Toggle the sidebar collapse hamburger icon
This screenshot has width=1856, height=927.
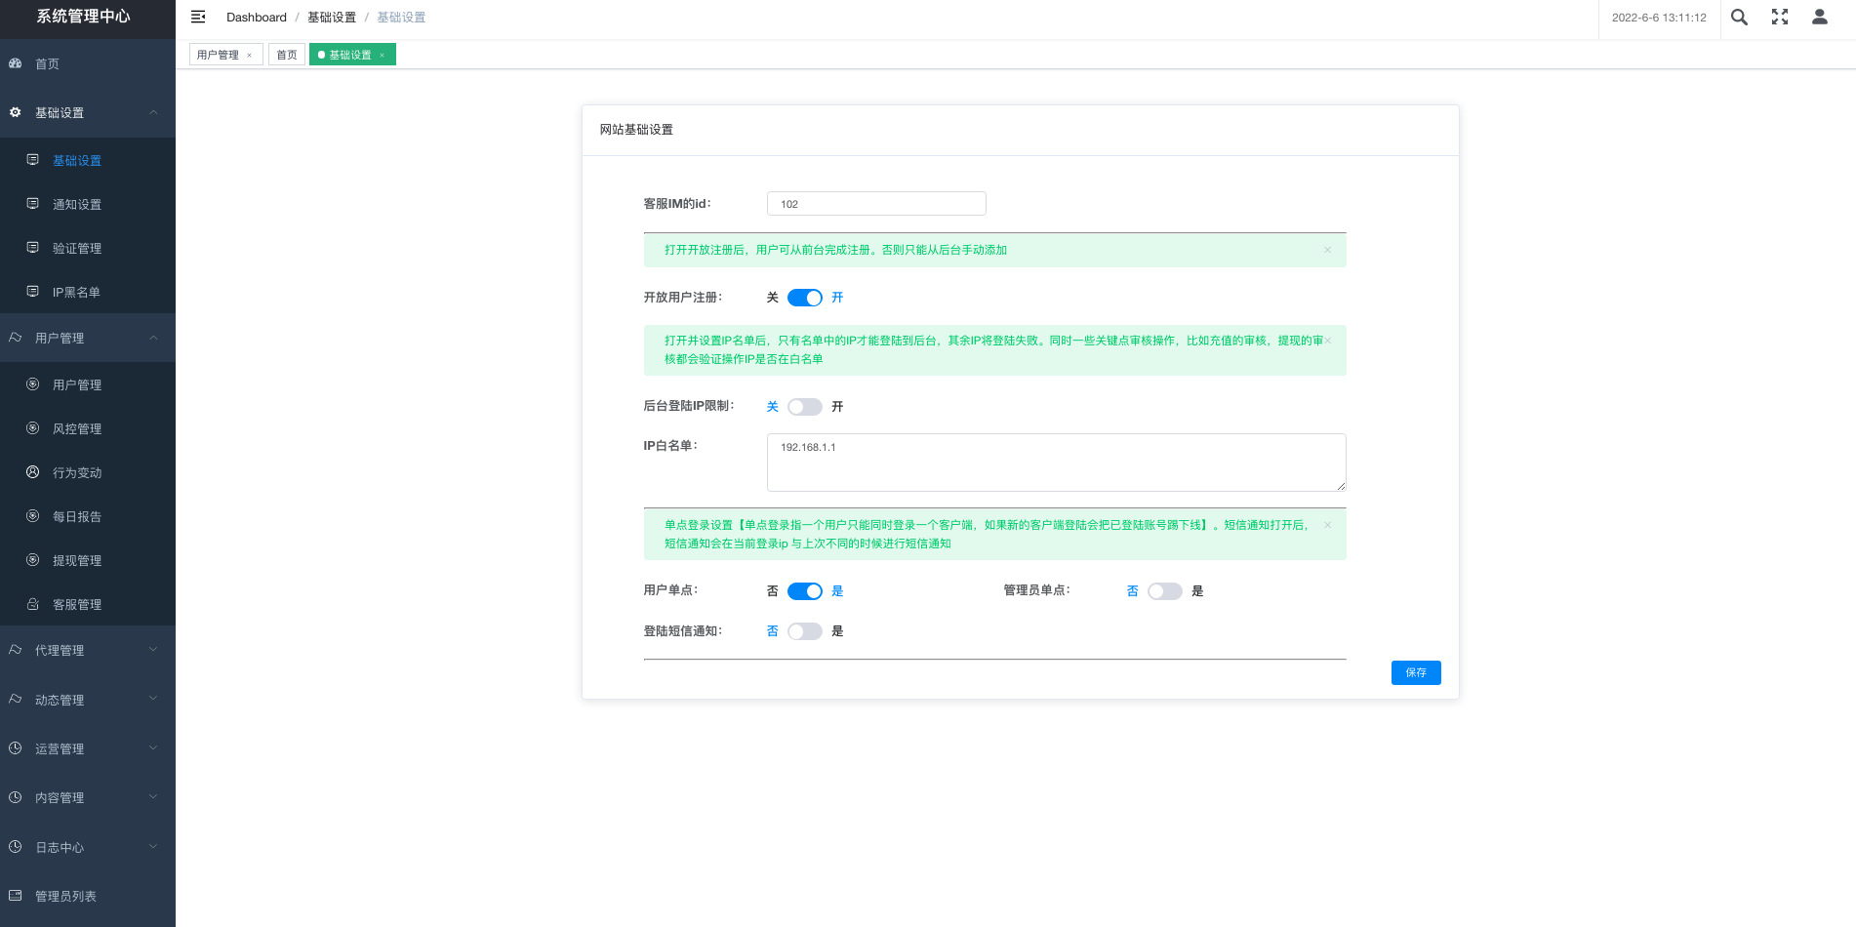pyautogui.click(x=198, y=17)
